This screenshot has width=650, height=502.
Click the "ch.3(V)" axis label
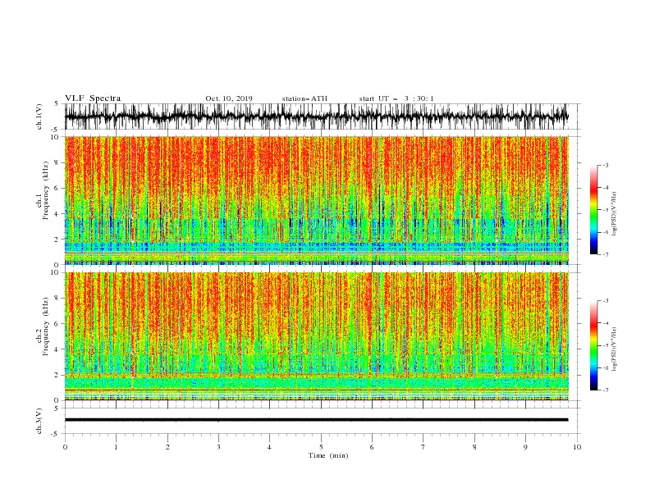[x=39, y=421]
